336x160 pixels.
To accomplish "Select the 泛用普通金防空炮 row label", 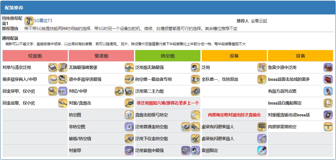I will pos(152,127).
